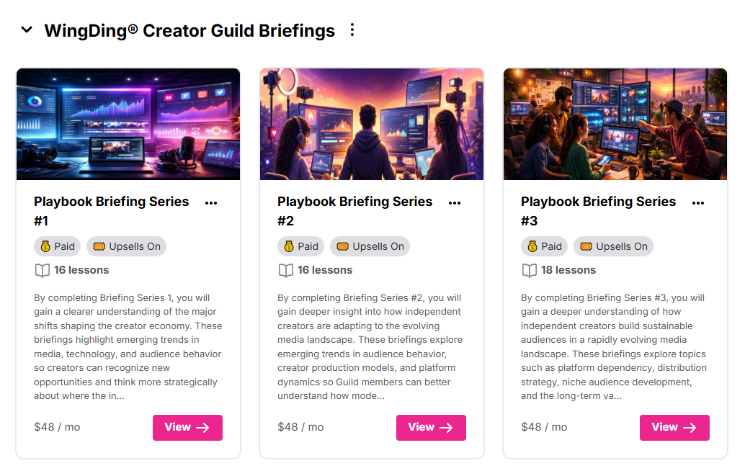This screenshot has width=745, height=471.
Task: Open options menu for Playbook Briefing Series #1
Action: (211, 203)
